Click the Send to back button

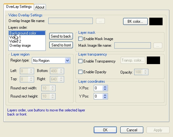pos(61,36)
